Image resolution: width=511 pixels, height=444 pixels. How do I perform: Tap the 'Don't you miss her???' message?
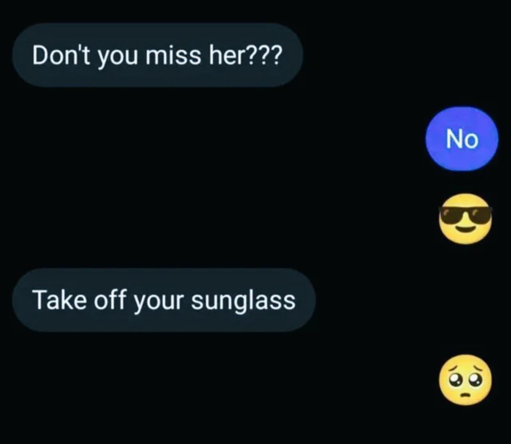pyautogui.click(x=158, y=55)
